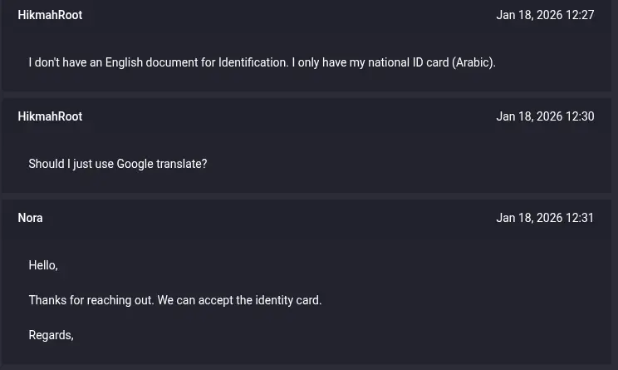The height and width of the screenshot is (370, 618).
Task: Click the word "Thanks" in Nora's message
Action: (47, 300)
